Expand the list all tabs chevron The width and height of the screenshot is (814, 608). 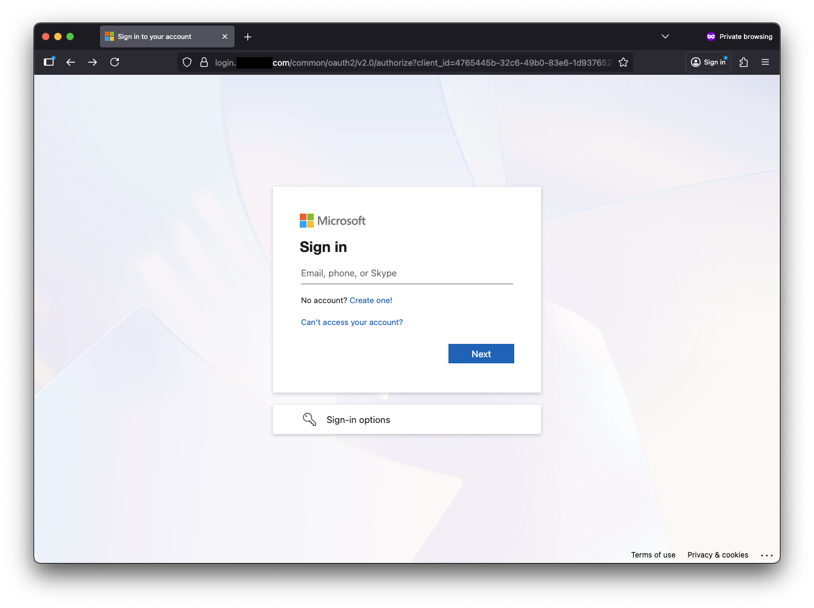tap(665, 37)
